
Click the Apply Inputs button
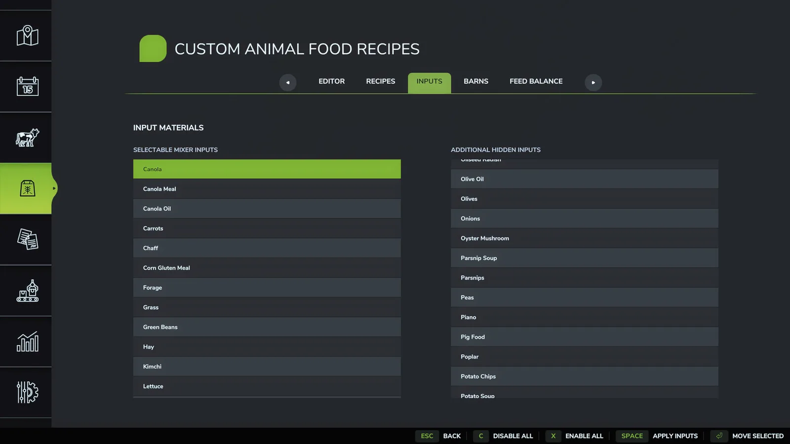pyautogui.click(x=657, y=436)
